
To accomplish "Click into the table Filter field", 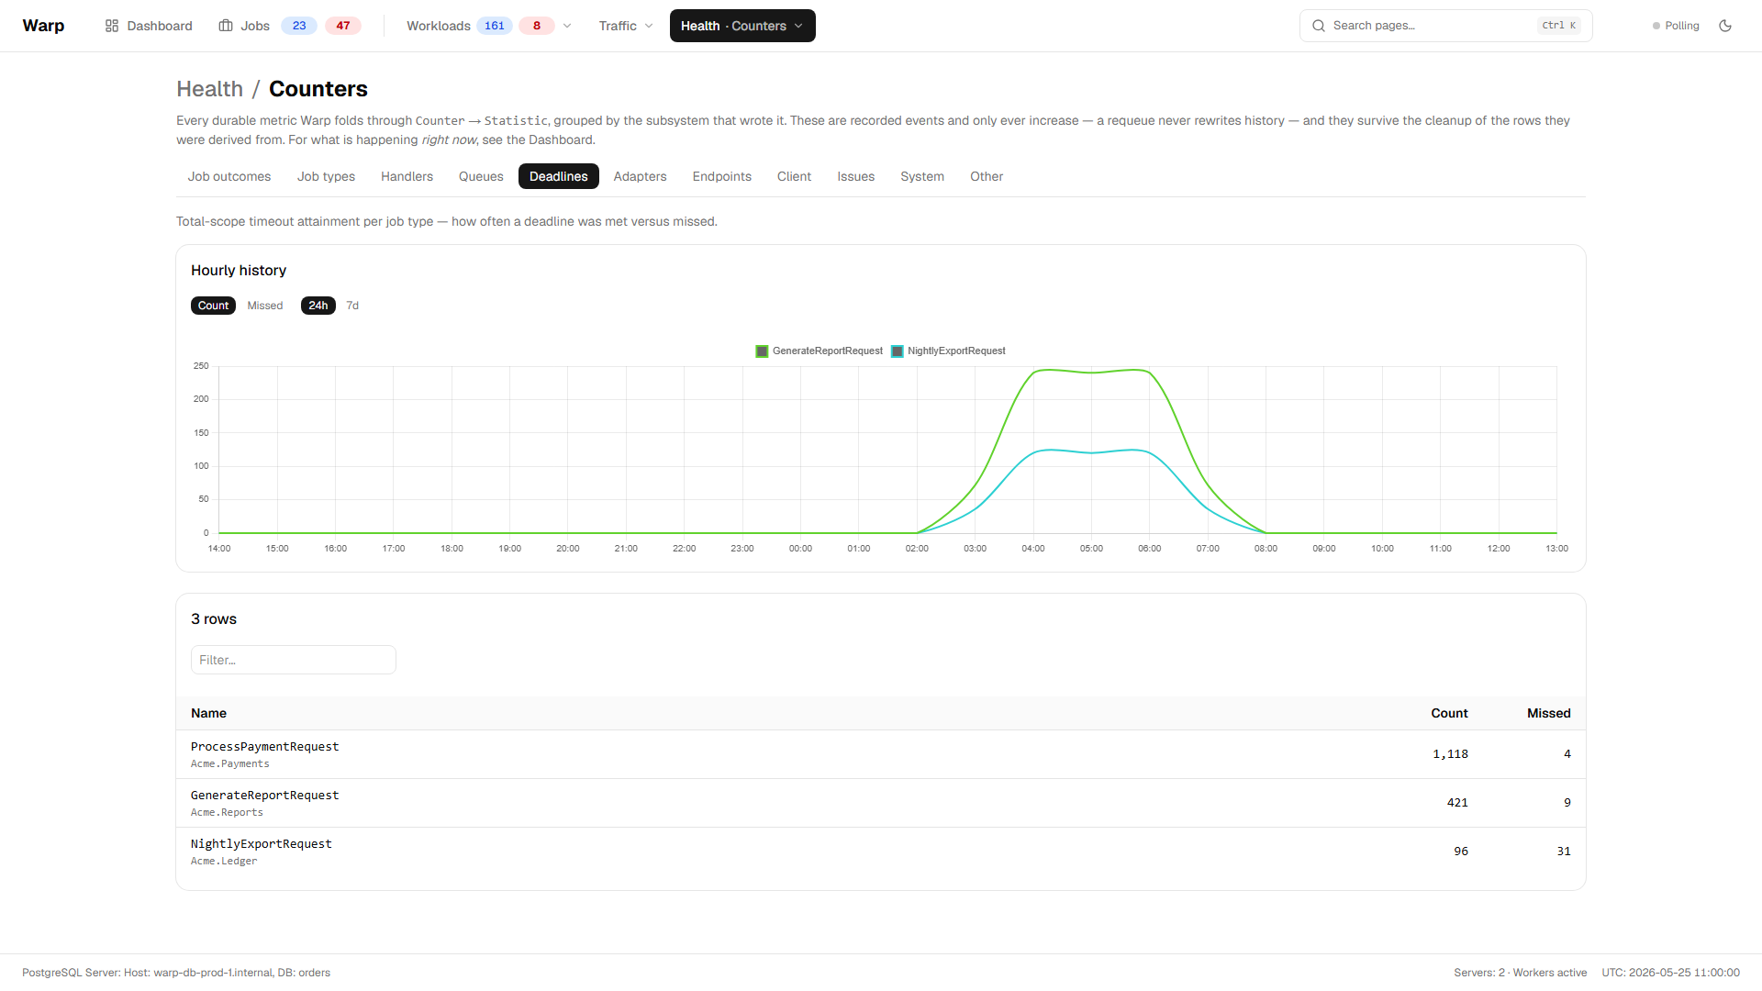I will pyautogui.click(x=294, y=660).
